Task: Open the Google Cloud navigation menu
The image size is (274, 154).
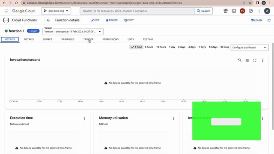Action: (6, 11)
